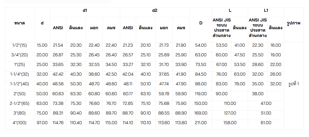This screenshot has height=137, width=309.
Task: Select the d2 group header
Action: click(155, 10)
